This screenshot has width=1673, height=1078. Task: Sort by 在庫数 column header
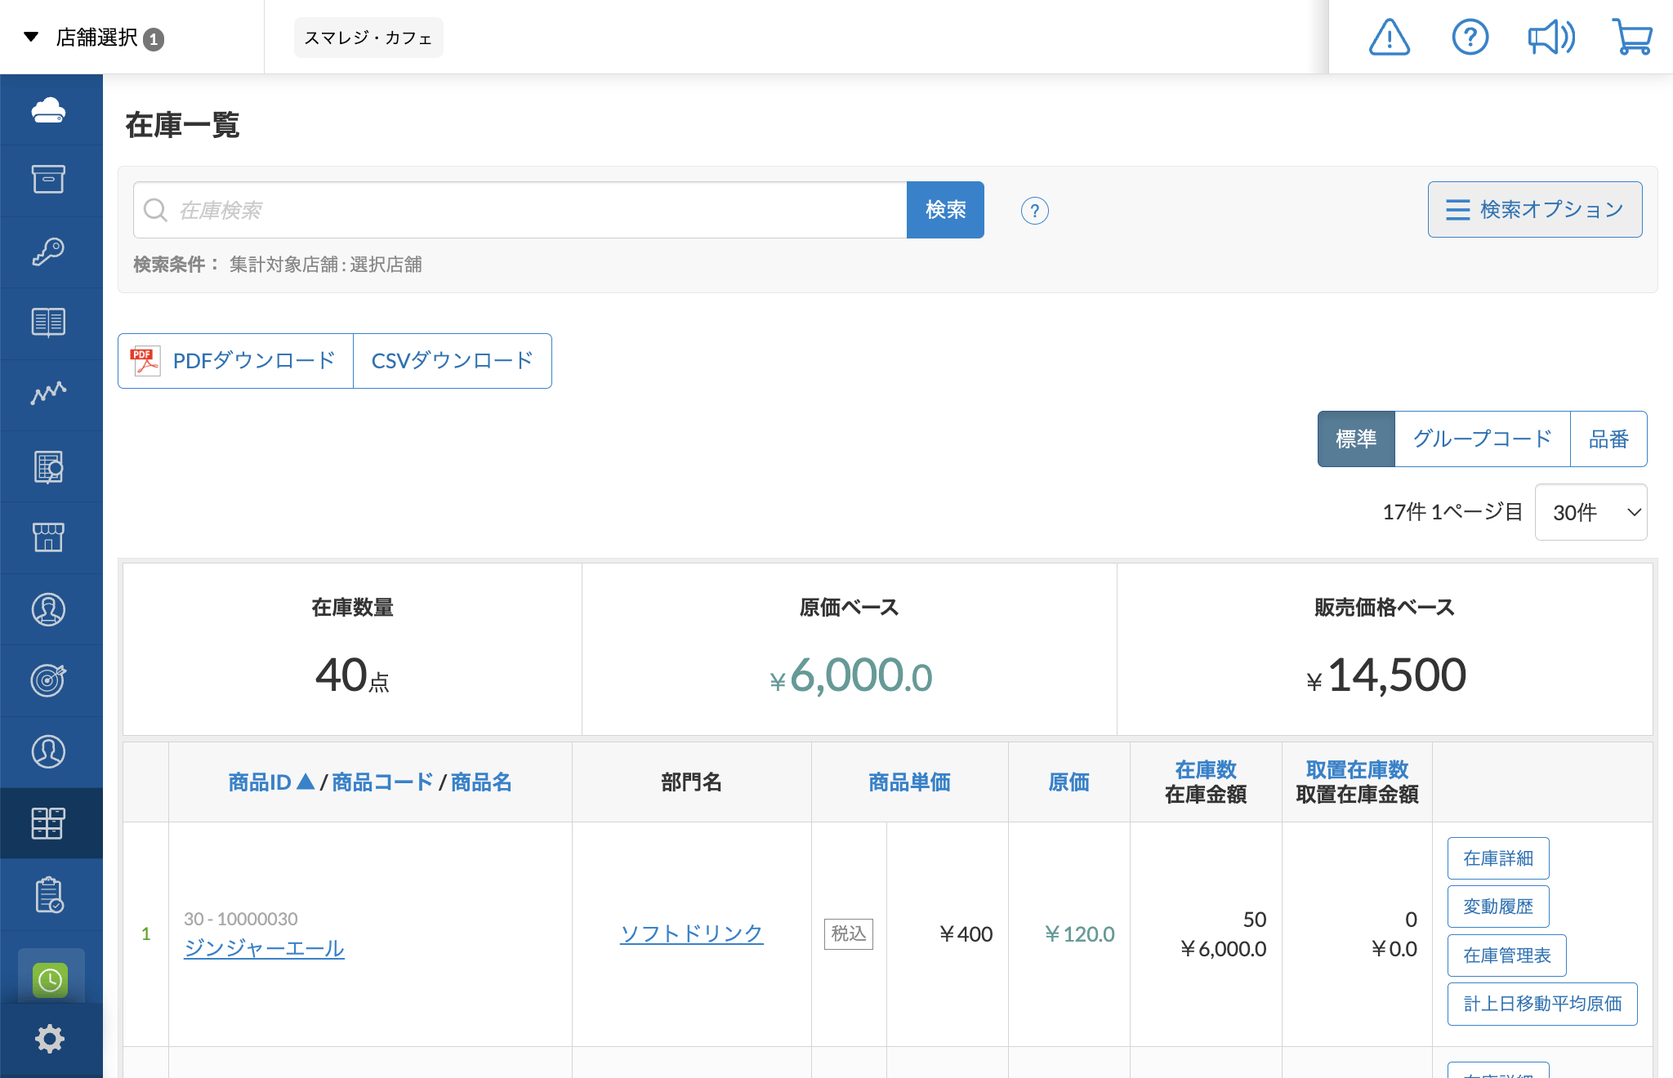pyautogui.click(x=1206, y=769)
